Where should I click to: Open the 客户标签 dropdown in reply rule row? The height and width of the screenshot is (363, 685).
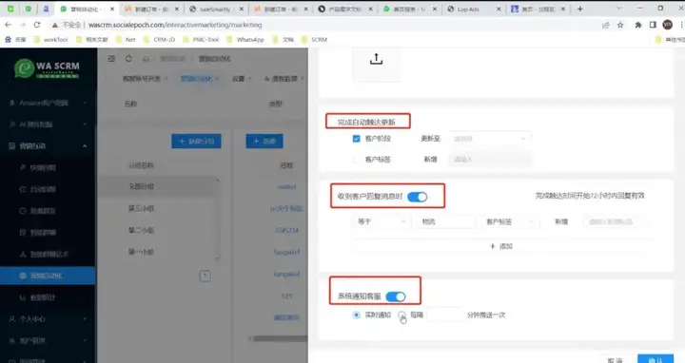click(x=509, y=221)
